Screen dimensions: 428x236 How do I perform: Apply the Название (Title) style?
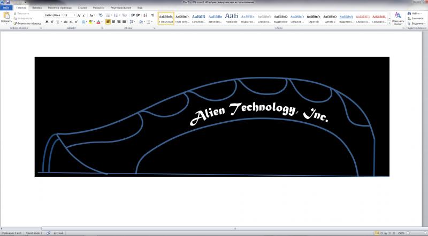click(x=232, y=19)
